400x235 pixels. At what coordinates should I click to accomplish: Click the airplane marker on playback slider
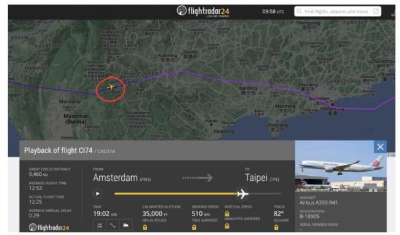click(242, 194)
